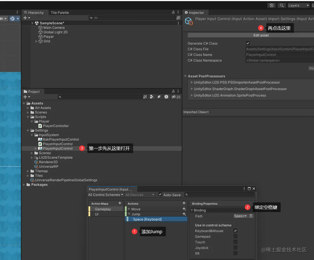
Task: Add a new action with Actions plus
Action: pos(184,203)
